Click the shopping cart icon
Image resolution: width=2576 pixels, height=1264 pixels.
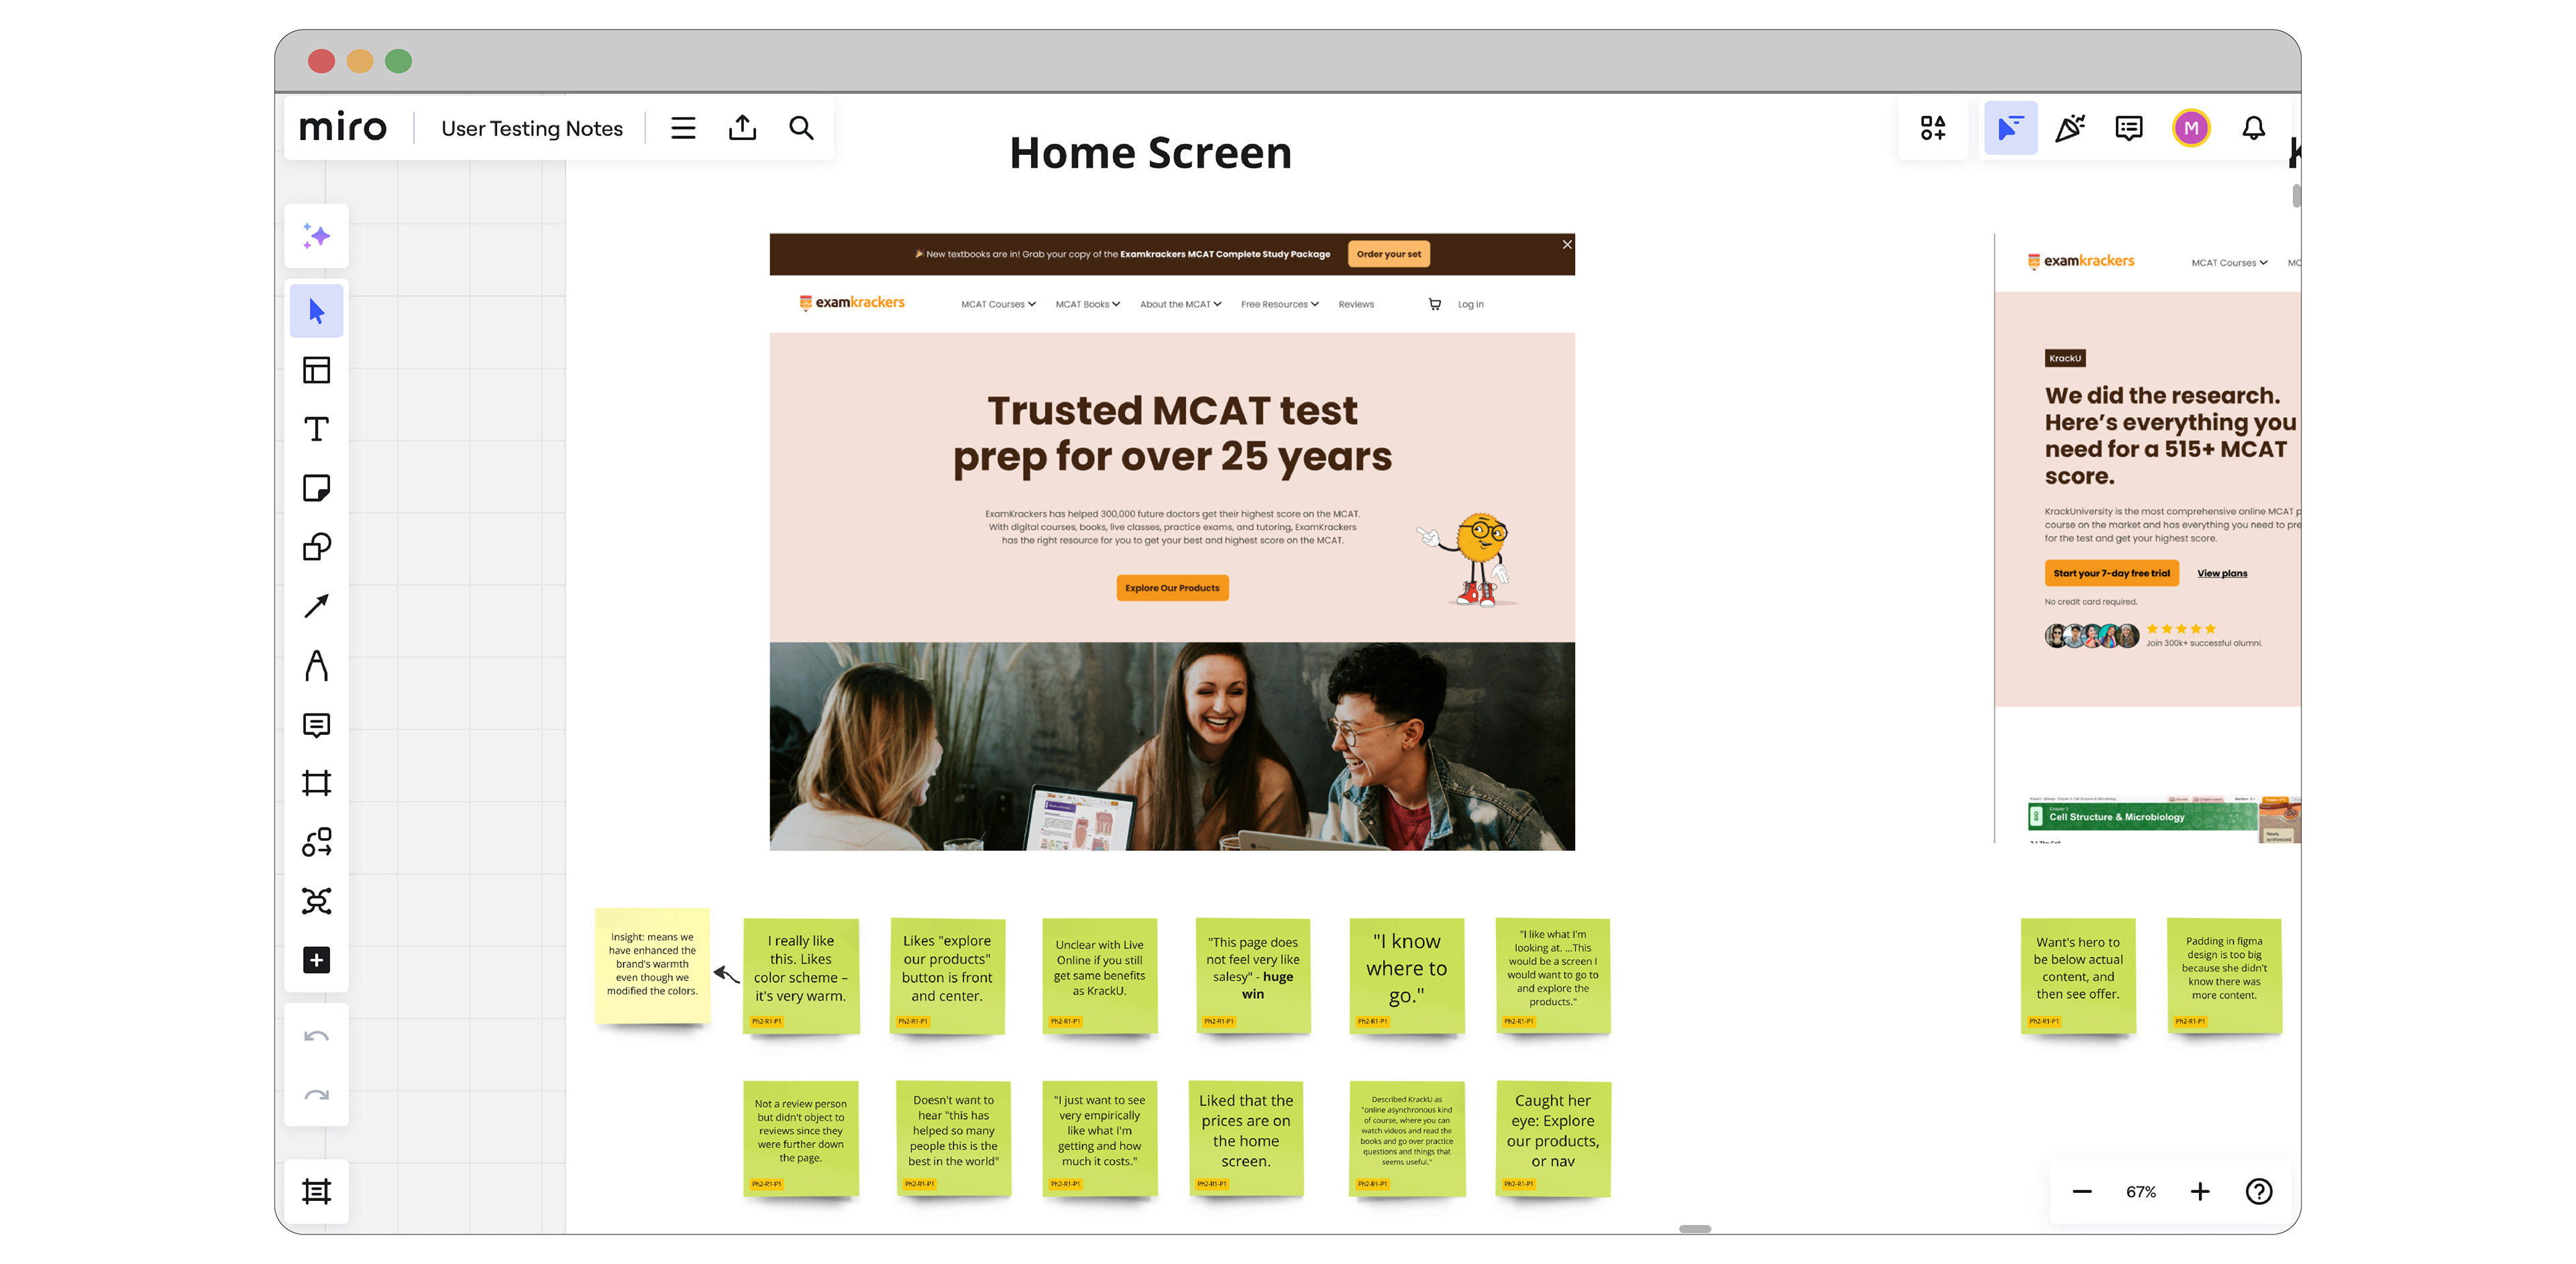(1434, 304)
